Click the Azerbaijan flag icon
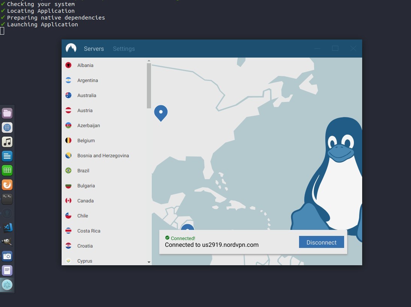The width and height of the screenshot is (411, 307). (68, 125)
